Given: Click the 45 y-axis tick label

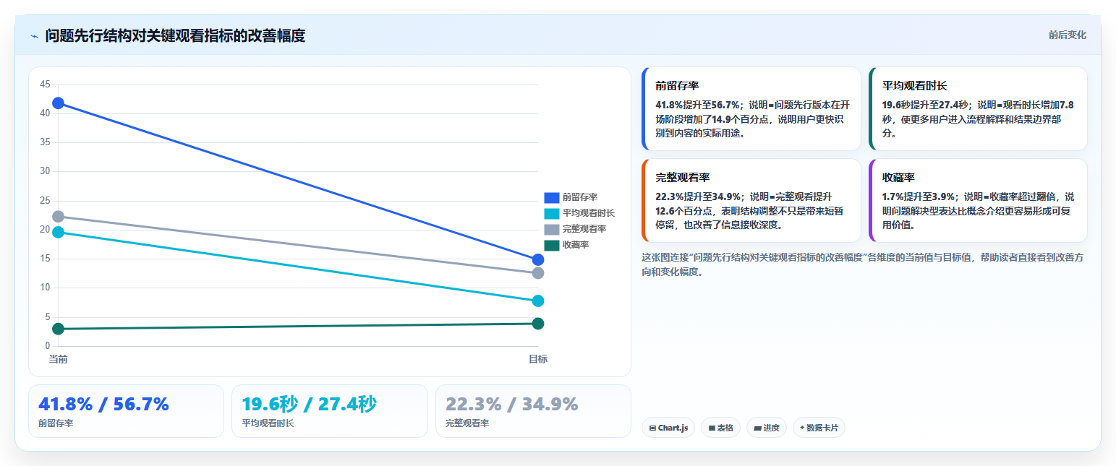Looking at the screenshot, I should coord(45,85).
